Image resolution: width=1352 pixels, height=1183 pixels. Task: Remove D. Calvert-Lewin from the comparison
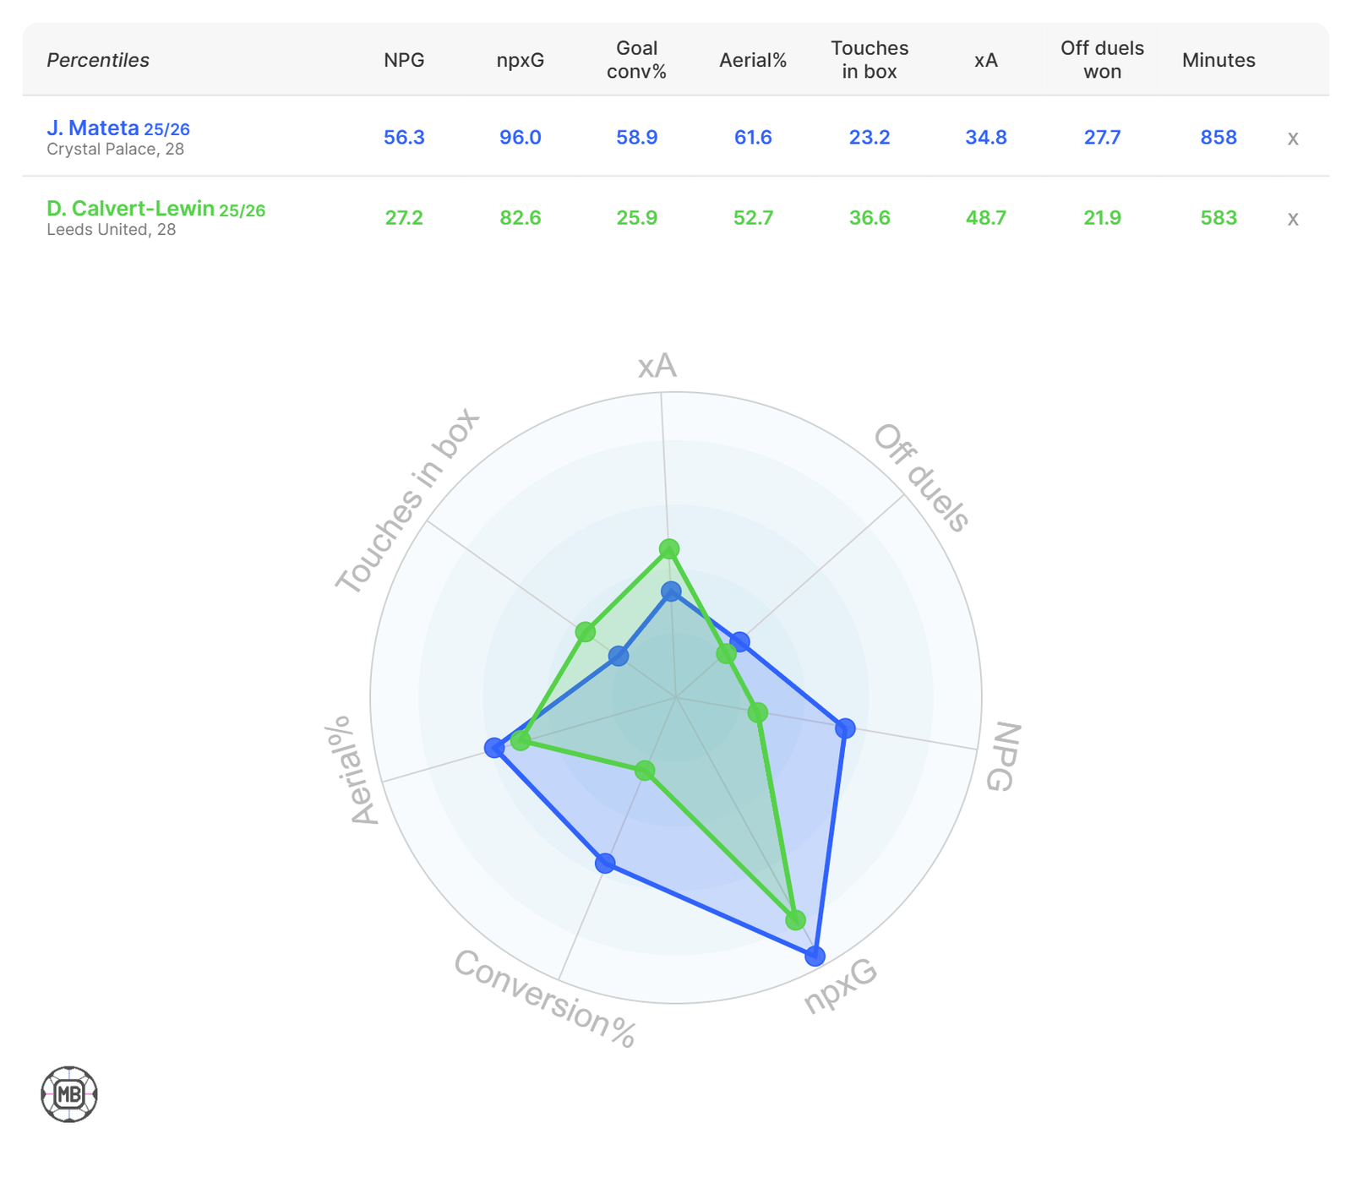(1292, 219)
